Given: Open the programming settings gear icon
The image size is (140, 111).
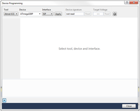Looking at the screenshot, I should (115, 14).
